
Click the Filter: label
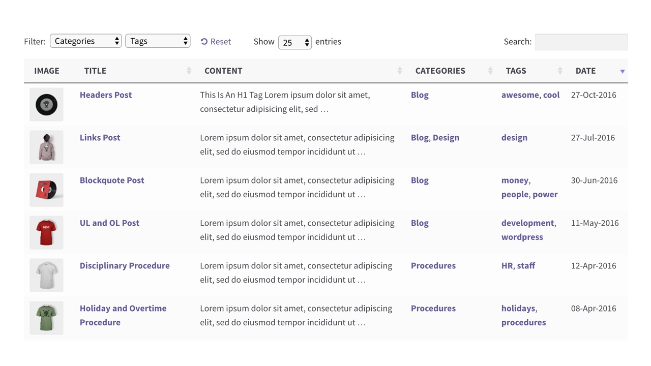point(35,42)
